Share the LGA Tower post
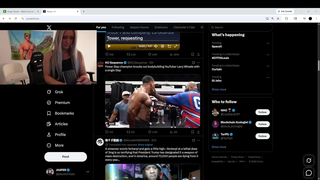Viewport: 320px width, 180px height. [198, 54]
